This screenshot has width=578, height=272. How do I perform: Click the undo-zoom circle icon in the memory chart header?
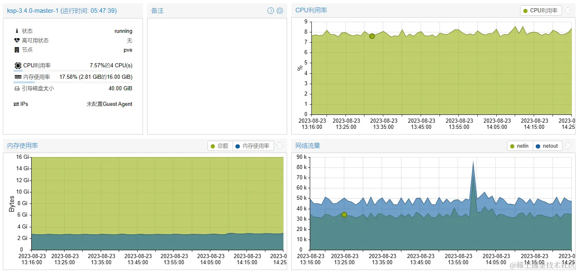pyautogui.click(x=280, y=146)
